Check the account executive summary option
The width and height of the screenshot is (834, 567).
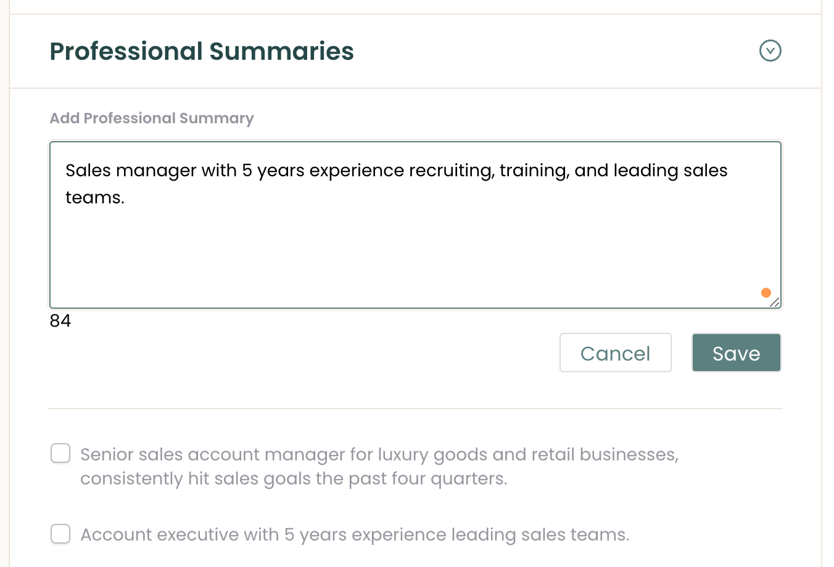coord(60,534)
